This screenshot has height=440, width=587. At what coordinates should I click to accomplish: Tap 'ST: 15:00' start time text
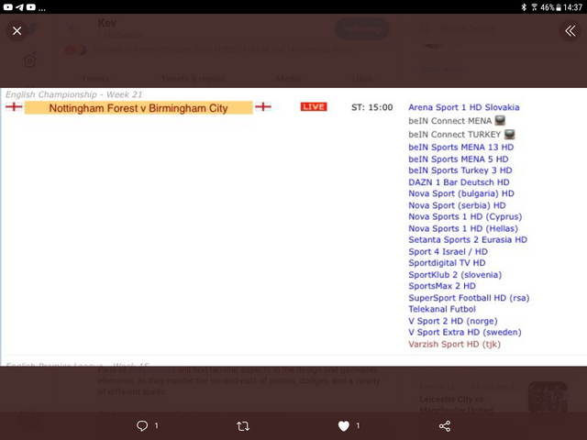pos(372,108)
